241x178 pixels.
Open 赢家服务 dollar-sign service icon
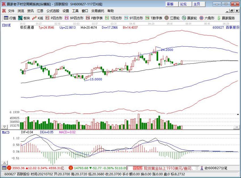tap(226, 18)
